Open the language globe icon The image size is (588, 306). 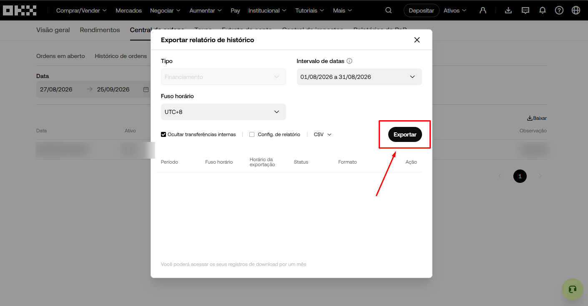click(576, 10)
